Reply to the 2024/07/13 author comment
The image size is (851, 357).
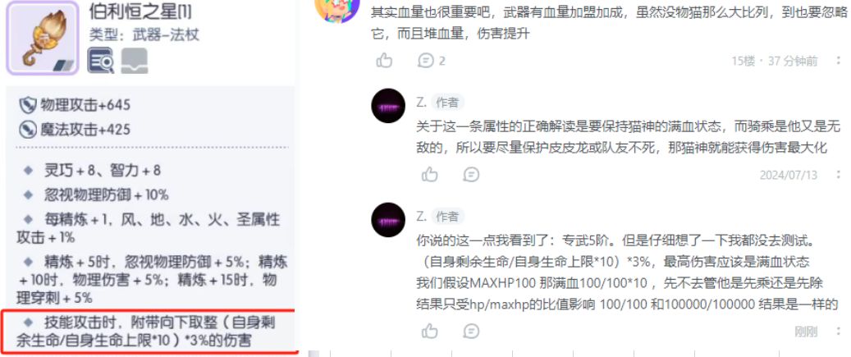[x=471, y=174]
